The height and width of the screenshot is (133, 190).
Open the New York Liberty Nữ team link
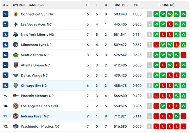click(x=37, y=35)
